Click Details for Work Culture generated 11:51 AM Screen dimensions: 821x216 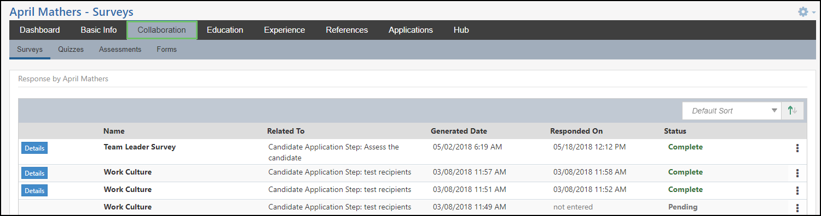click(x=34, y=190)
